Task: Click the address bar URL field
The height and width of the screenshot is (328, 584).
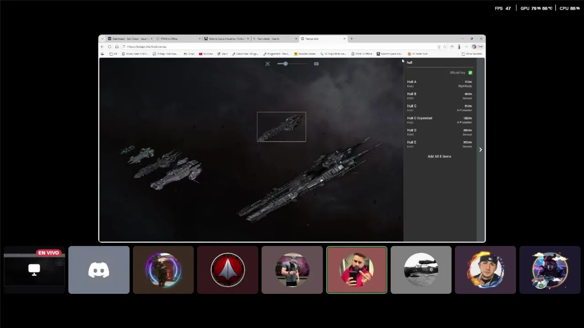Action: tap(278, 46)
